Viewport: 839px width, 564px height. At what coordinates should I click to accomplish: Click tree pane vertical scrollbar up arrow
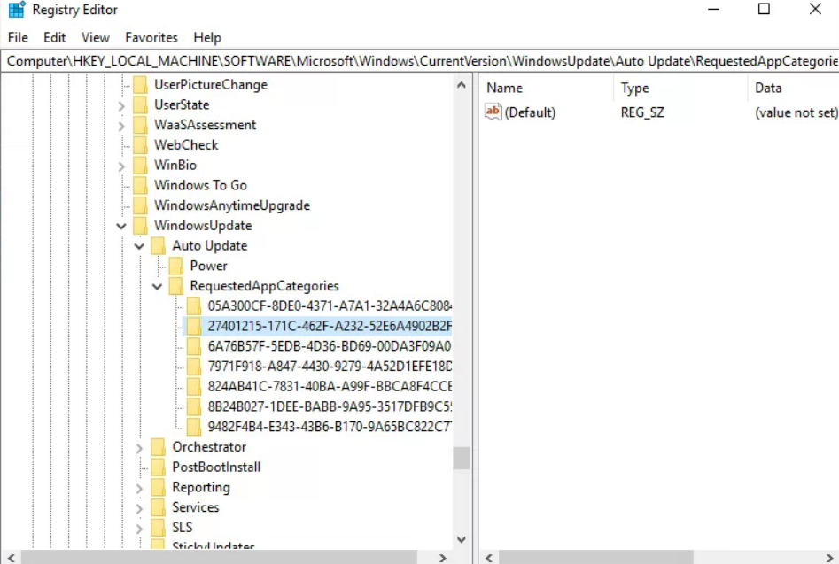tap(462, 84)
